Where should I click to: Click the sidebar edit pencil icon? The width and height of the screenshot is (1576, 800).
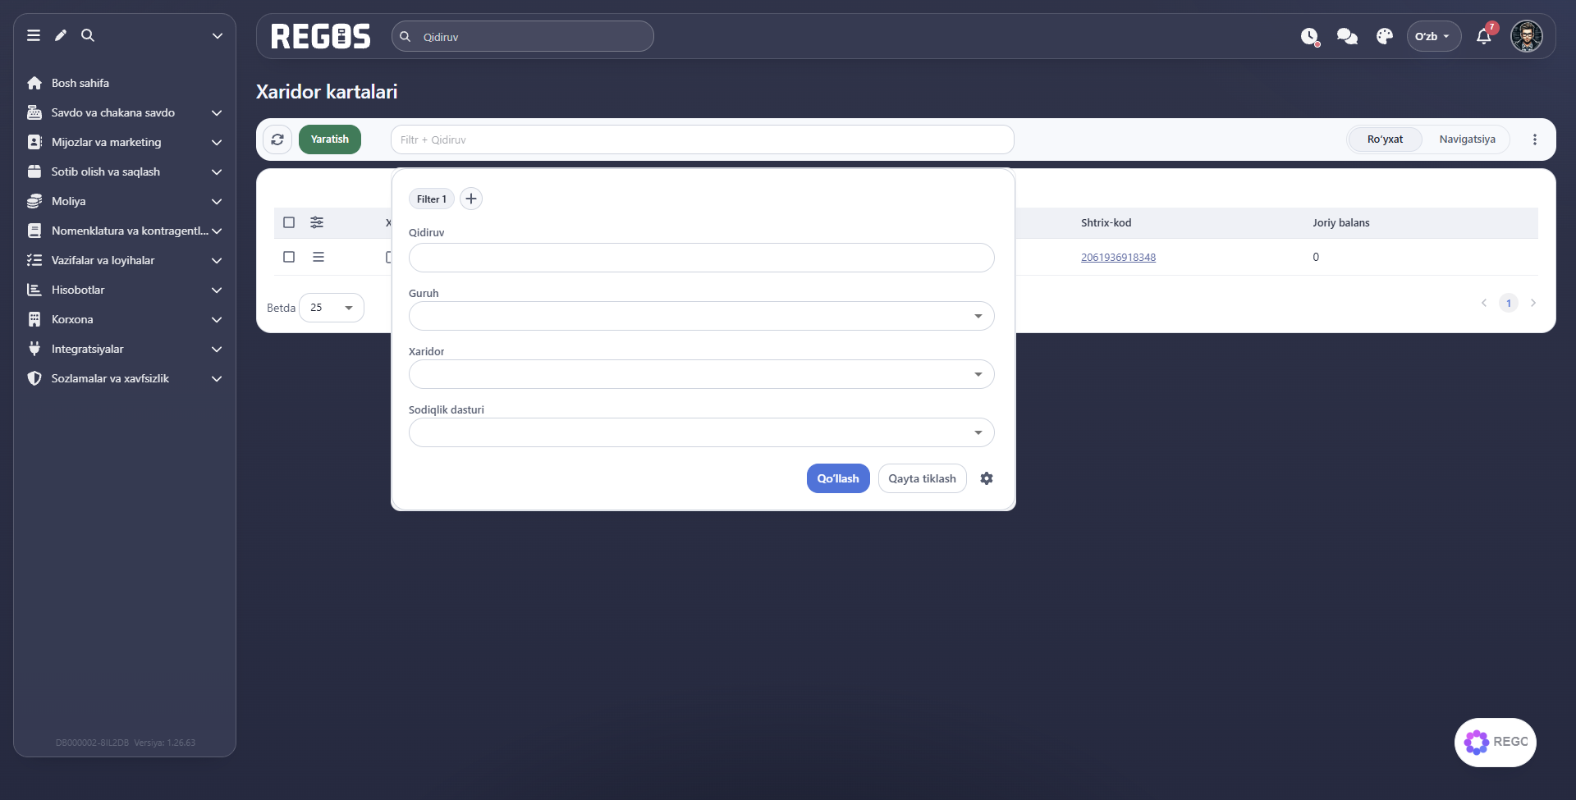pos(61,35)
